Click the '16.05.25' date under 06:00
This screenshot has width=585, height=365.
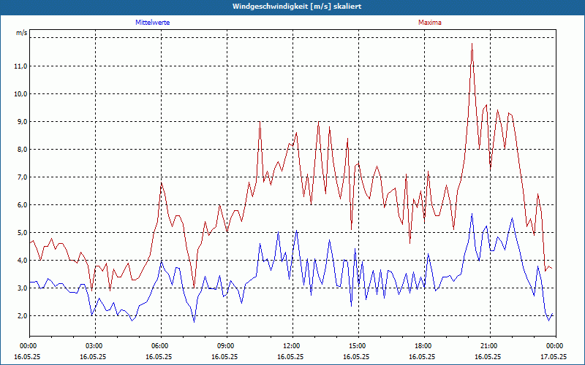tap(159, 356)
